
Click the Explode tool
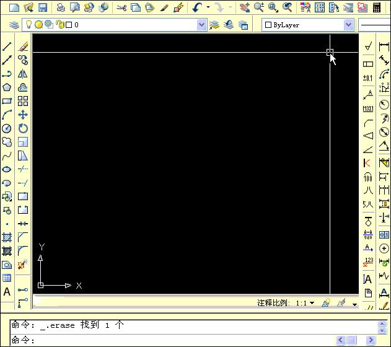point(23,265)
